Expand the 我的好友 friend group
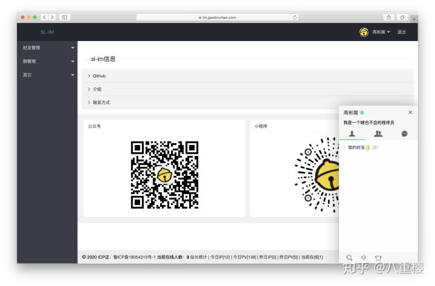Screen dimensions: 435x286 (x=361, y=148)
